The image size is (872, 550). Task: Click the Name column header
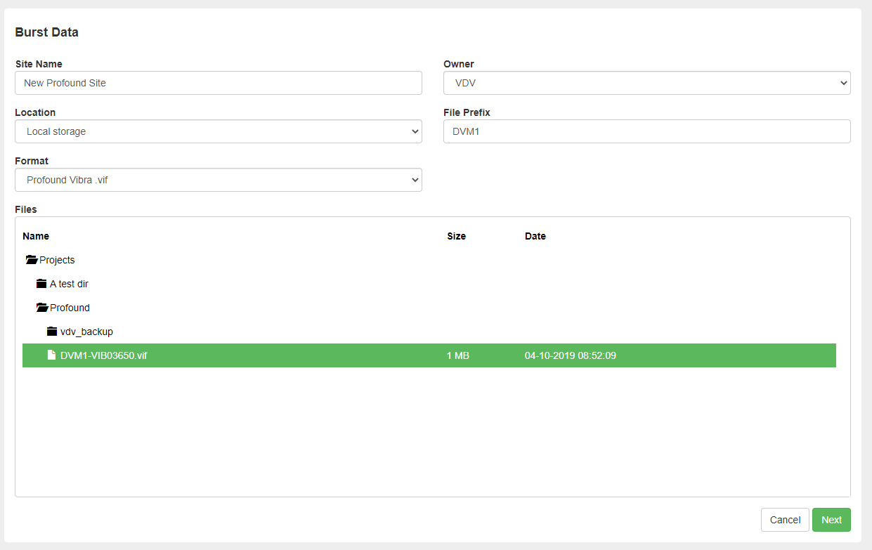[36, 236]
